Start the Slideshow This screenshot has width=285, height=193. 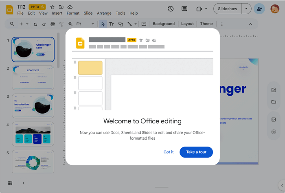tap(227, 9)
